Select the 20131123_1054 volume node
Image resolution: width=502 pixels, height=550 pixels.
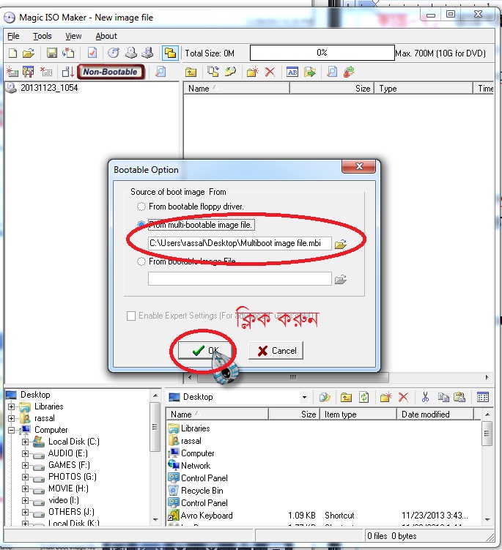coord(49,88)
